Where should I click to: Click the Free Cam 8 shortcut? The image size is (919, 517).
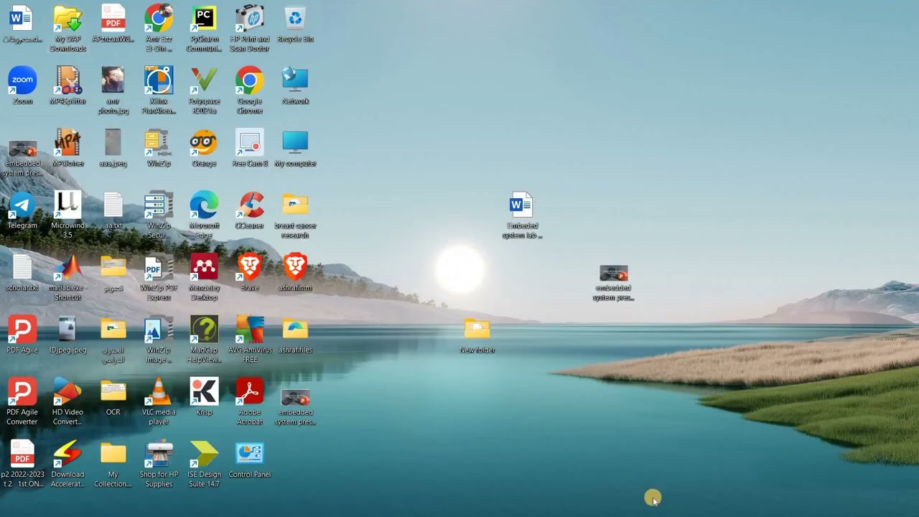click(250, 149)
